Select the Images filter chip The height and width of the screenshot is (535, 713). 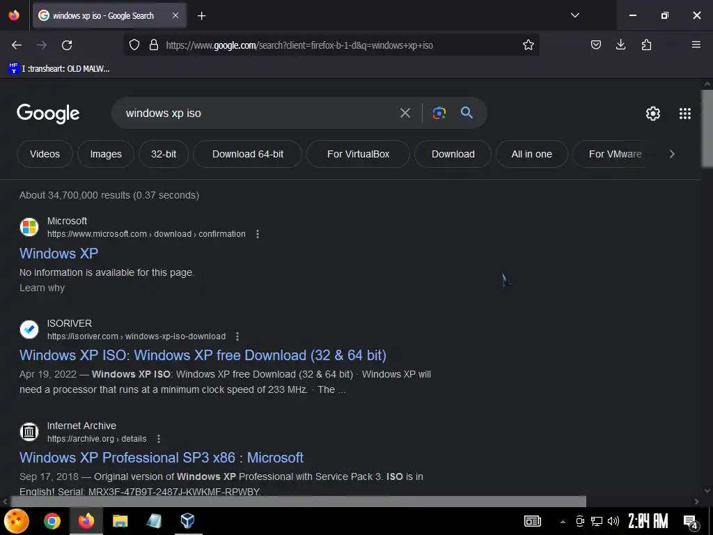[106, 154]
